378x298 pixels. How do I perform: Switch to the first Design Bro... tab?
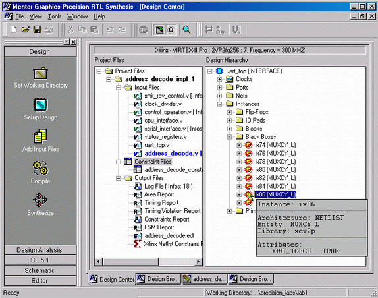(158, 279)
